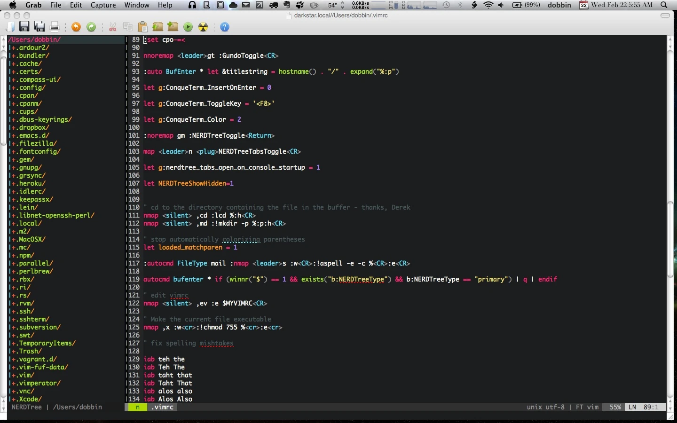Expand the .config/ directory node

tap(31, 87)
